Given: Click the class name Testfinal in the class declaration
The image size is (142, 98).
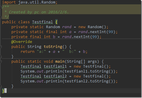Looking at the screenshot, I should 42,22.
